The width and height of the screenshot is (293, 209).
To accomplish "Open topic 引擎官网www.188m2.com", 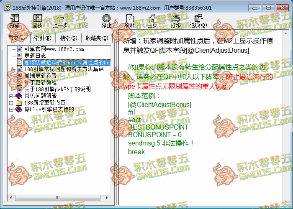I will (x=54, y=49).
